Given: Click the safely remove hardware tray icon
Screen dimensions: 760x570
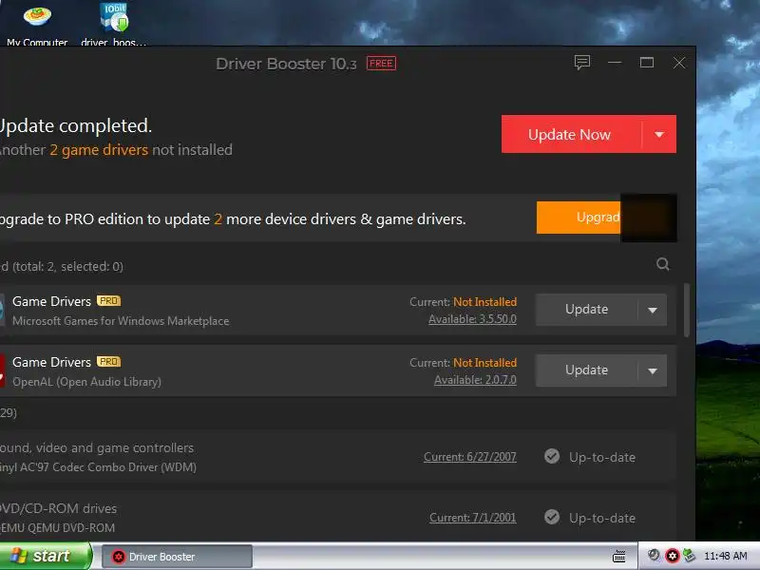Looking at the screenshot, I should click(x=689, y=556).
